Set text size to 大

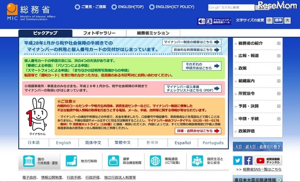tap(287, 21)
